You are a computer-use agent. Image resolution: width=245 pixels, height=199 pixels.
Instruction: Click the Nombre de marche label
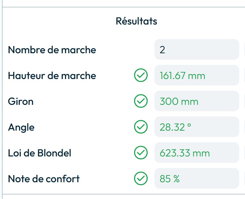click(x=52, y=50)
